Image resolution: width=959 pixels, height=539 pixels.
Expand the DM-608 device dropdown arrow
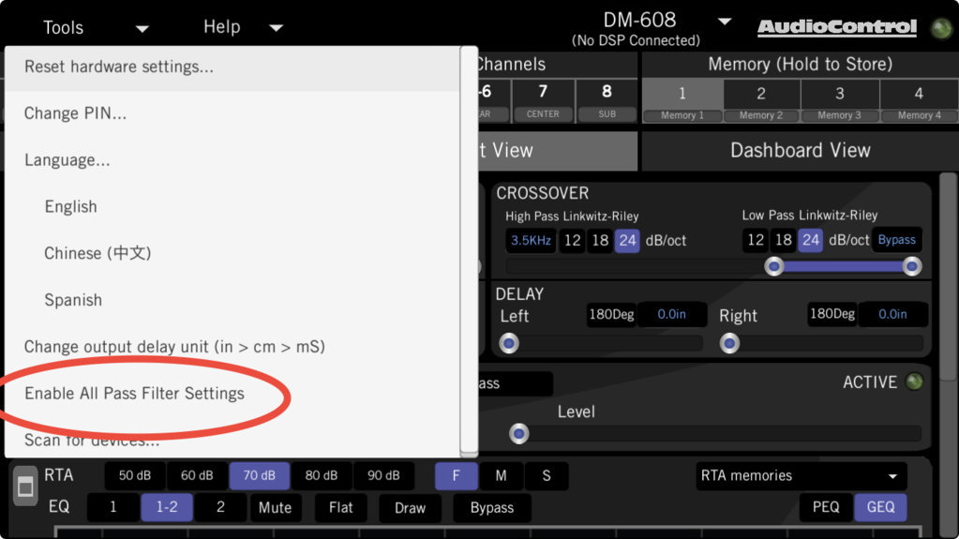(725, 22)
